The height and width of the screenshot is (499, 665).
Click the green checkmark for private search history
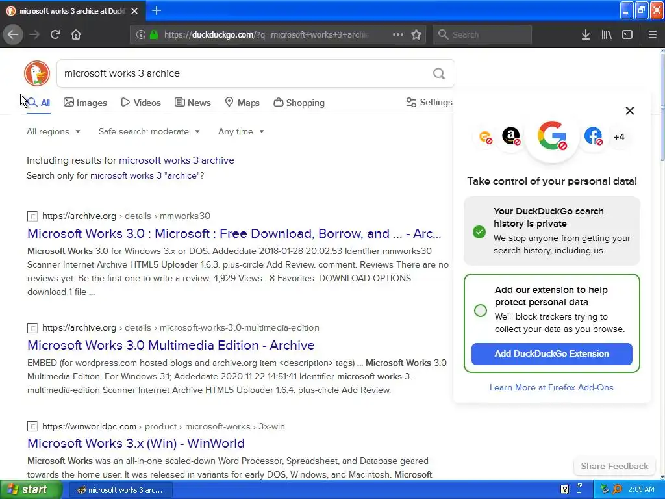coord(479,232)
